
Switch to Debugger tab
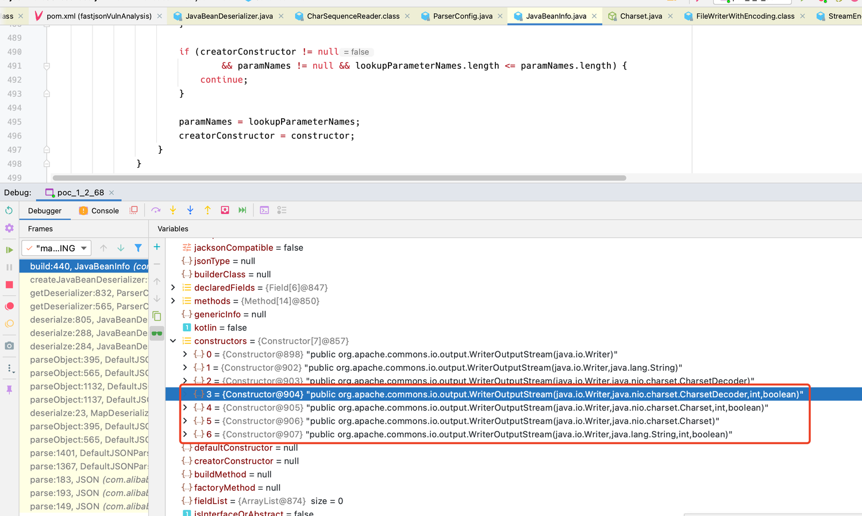click(x=45, y=211)
